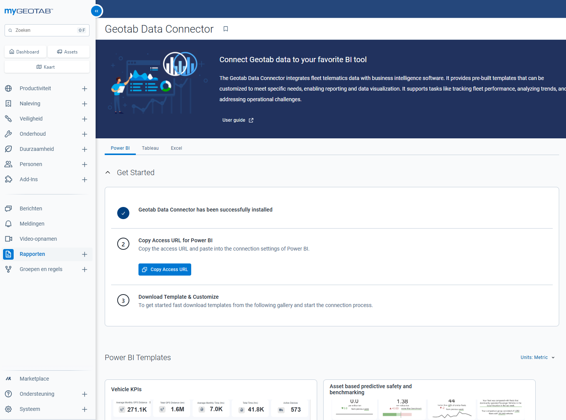The image size is (566, 420).
Task: Expand Rapporten with its plus sign
Action: (x=85, y=254)
